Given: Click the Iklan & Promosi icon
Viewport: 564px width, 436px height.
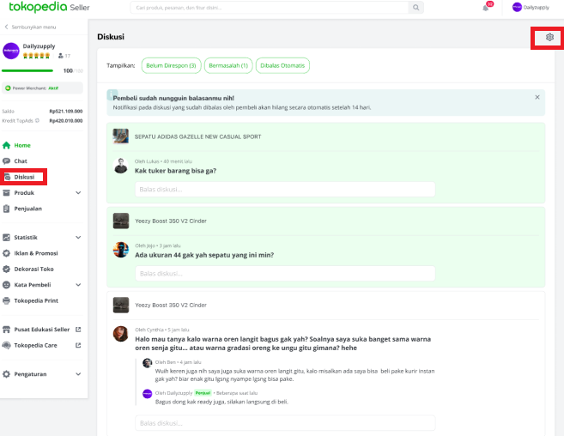Looking at the screenshot, I should click(x=7, y=253).
